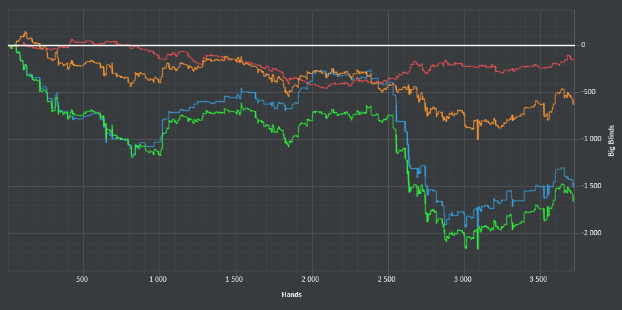This screenshot has height=310, width=622.
Task: Click the "Big Blinds" y-axis title
Action: 610,139
